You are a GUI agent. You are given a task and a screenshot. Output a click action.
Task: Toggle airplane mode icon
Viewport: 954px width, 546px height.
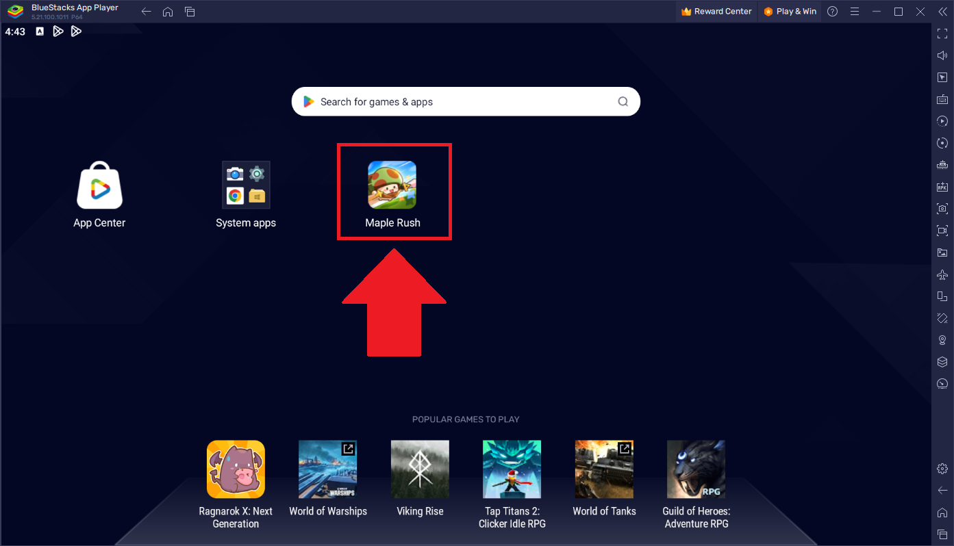pos(942,274)
